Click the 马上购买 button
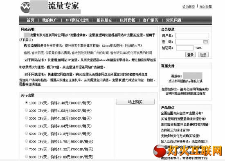225x161 pixels. point(135,102)
